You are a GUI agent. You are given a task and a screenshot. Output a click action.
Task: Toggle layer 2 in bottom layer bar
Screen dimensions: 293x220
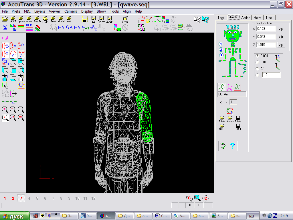pos(13,198)
